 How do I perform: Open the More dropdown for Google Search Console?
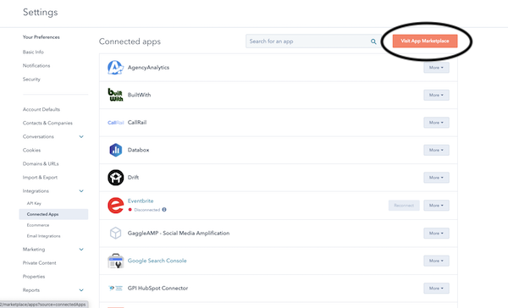tap(436, 261)
